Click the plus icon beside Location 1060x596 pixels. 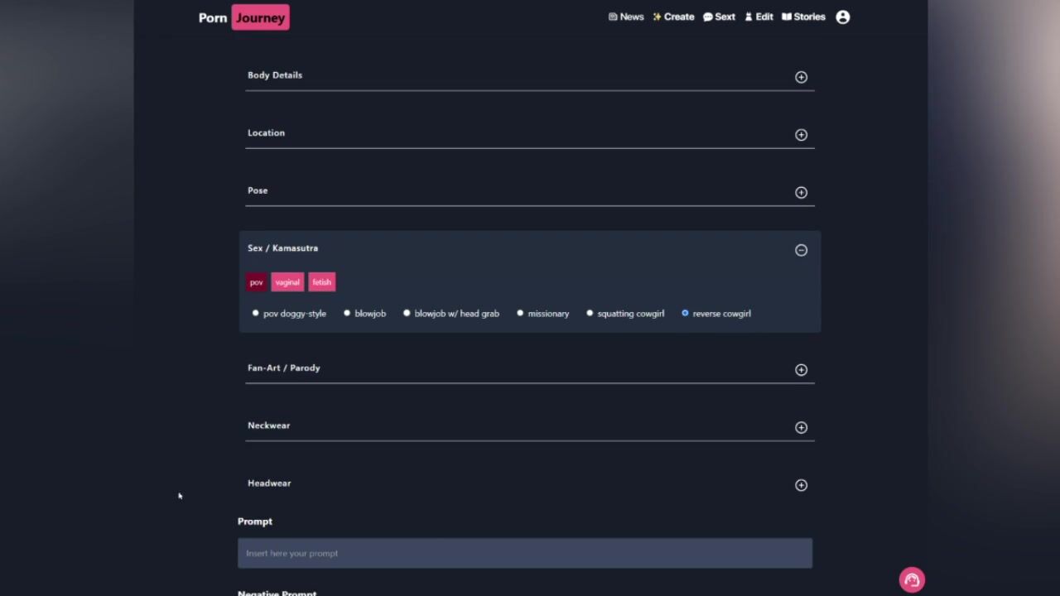tap(801, 135)
